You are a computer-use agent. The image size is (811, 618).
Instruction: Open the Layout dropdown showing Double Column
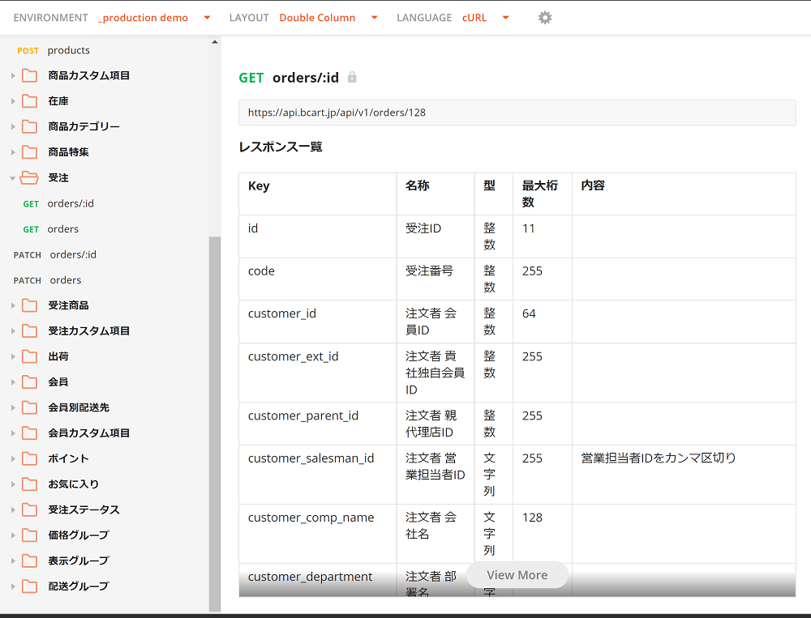[329, 18]
